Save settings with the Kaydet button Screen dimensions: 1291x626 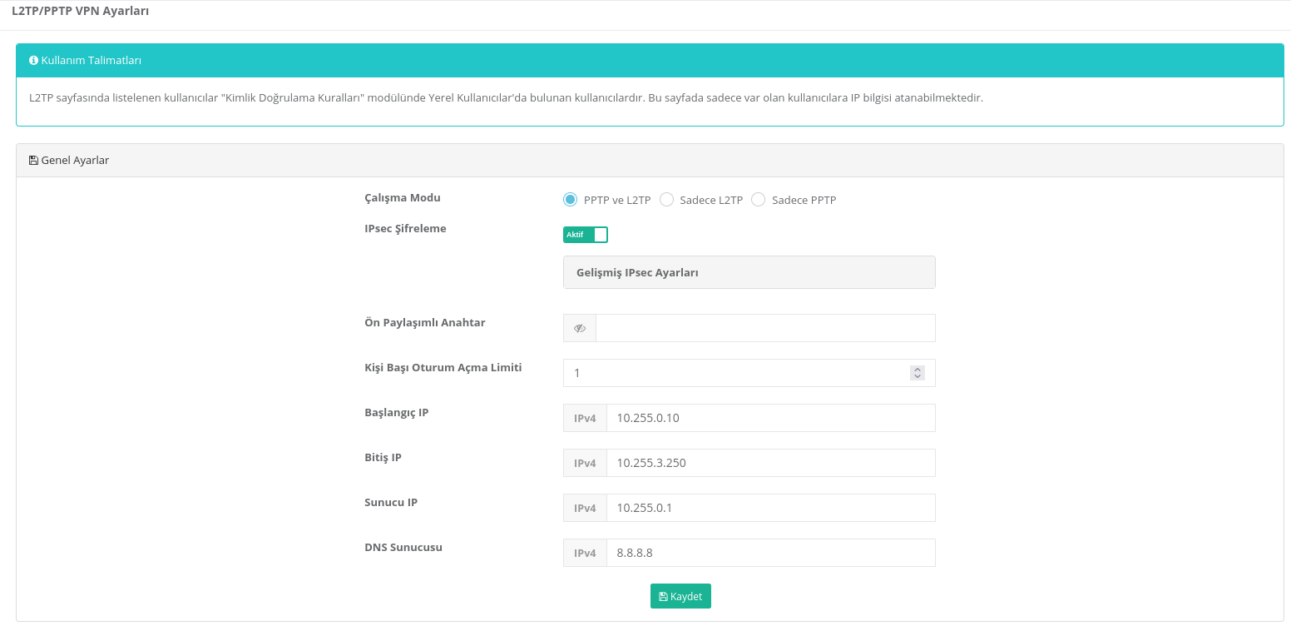(x=680, y=596)
